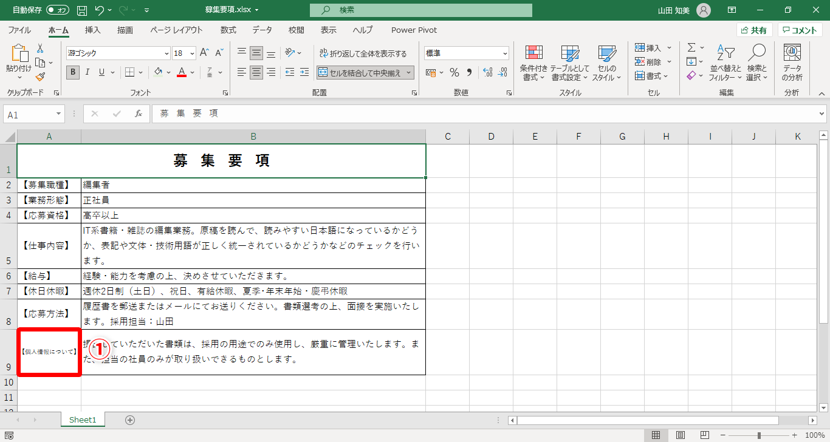Open the font size dropdown
830x442 pixels.
(x=193, y=53)
